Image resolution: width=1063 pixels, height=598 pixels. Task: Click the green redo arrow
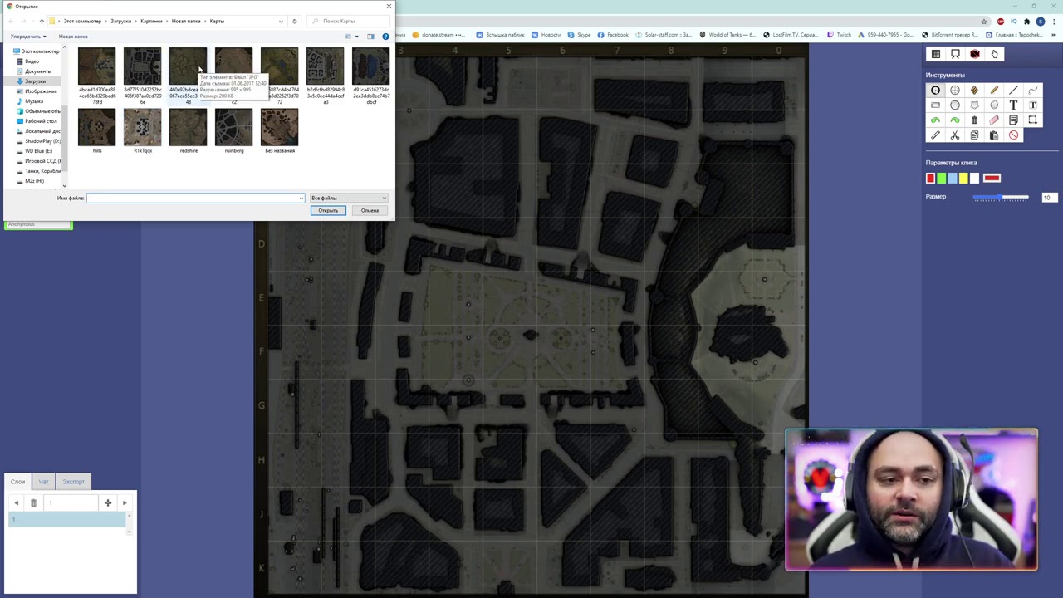(x=955, y=120)
